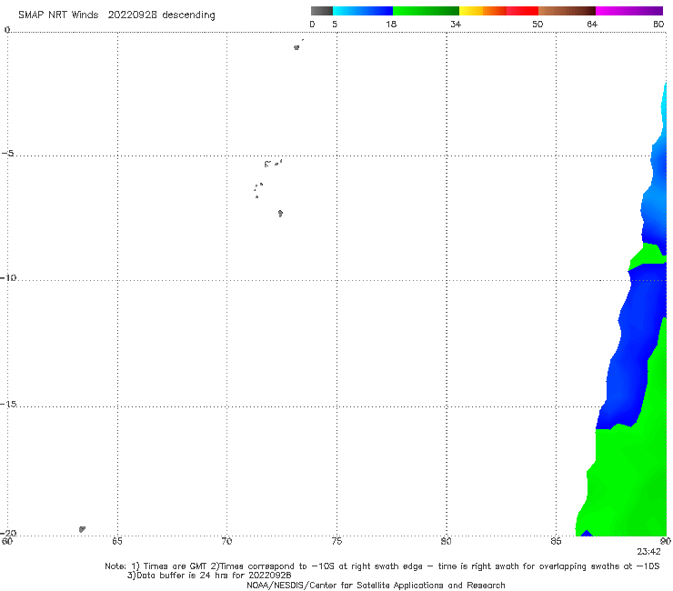Click the longitude axis label 80
The height and width of the screenshot is (591, 673).
[x=447, y=541]
